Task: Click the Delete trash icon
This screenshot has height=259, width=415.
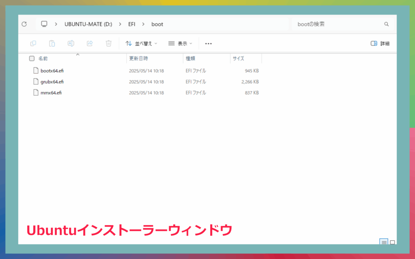Action: pos(108,43)
